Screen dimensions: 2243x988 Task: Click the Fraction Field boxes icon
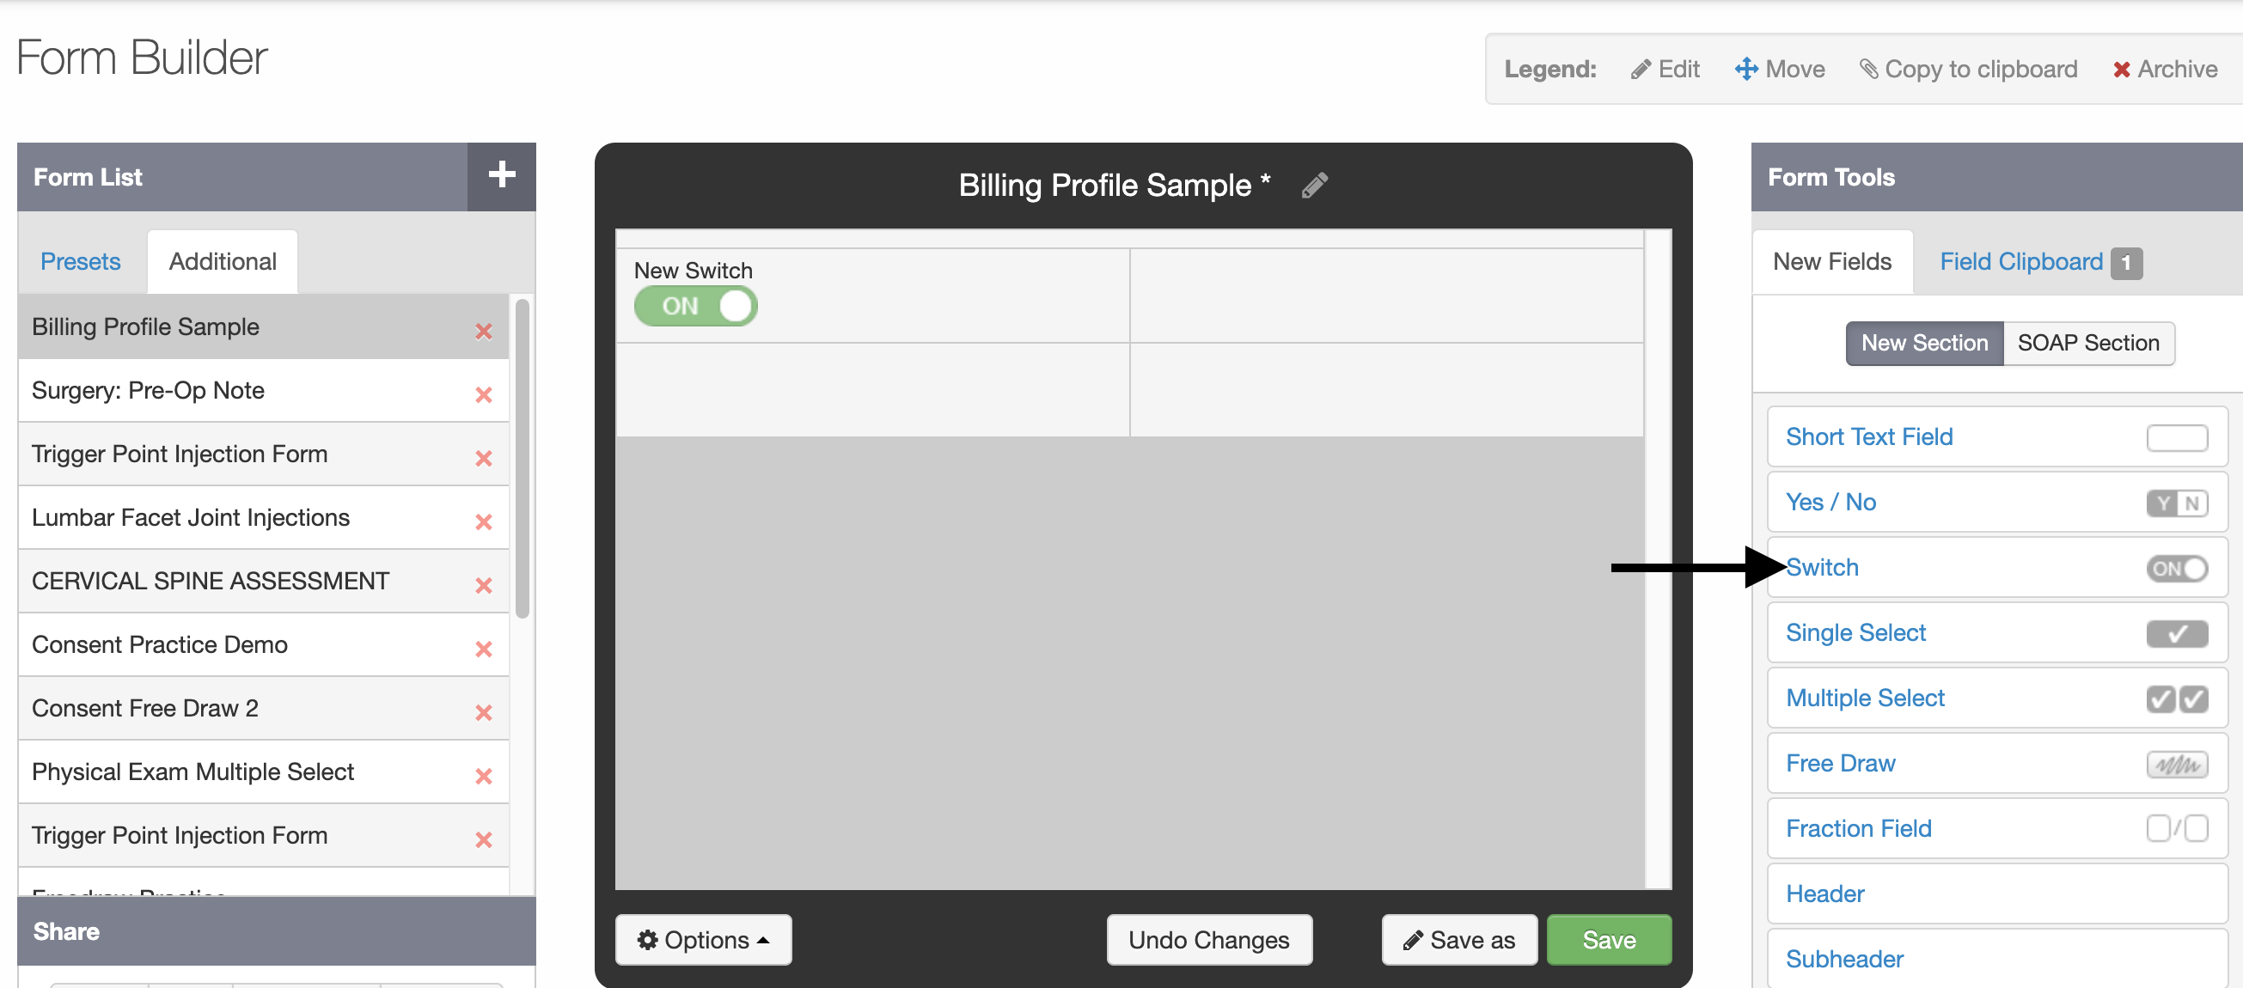2176,828
